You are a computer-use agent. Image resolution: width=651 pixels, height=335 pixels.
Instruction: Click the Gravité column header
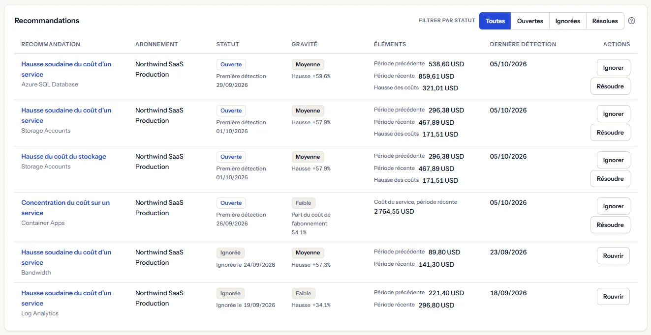(x=305, y=44)
